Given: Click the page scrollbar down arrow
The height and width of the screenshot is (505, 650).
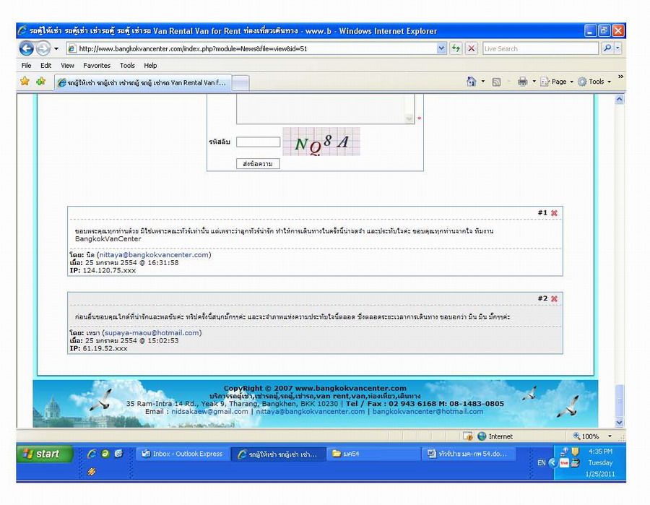Looking at the screenshot, I should pyautogui.click(x=620, y=423).
